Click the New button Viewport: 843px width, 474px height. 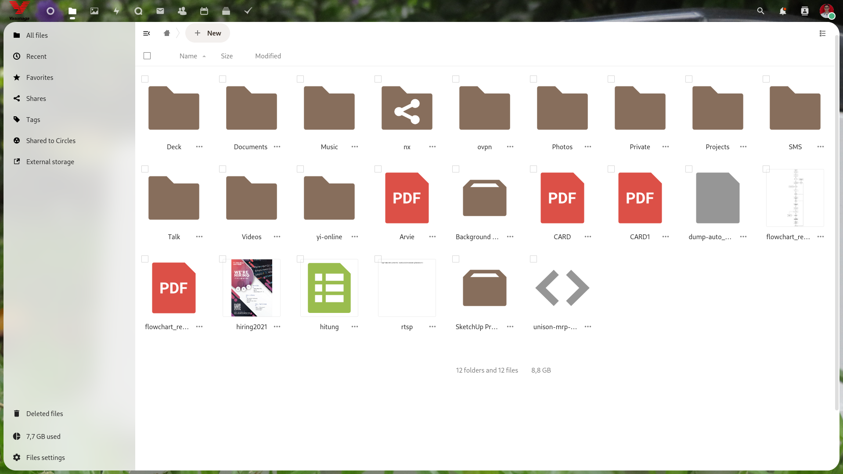tap(208, 33)
